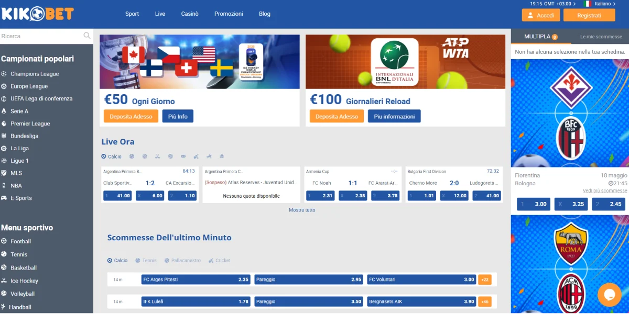Open the Internazionali BNL d'Italia tennis banner
Screen dimensions: 629x314
coord(406,62)
